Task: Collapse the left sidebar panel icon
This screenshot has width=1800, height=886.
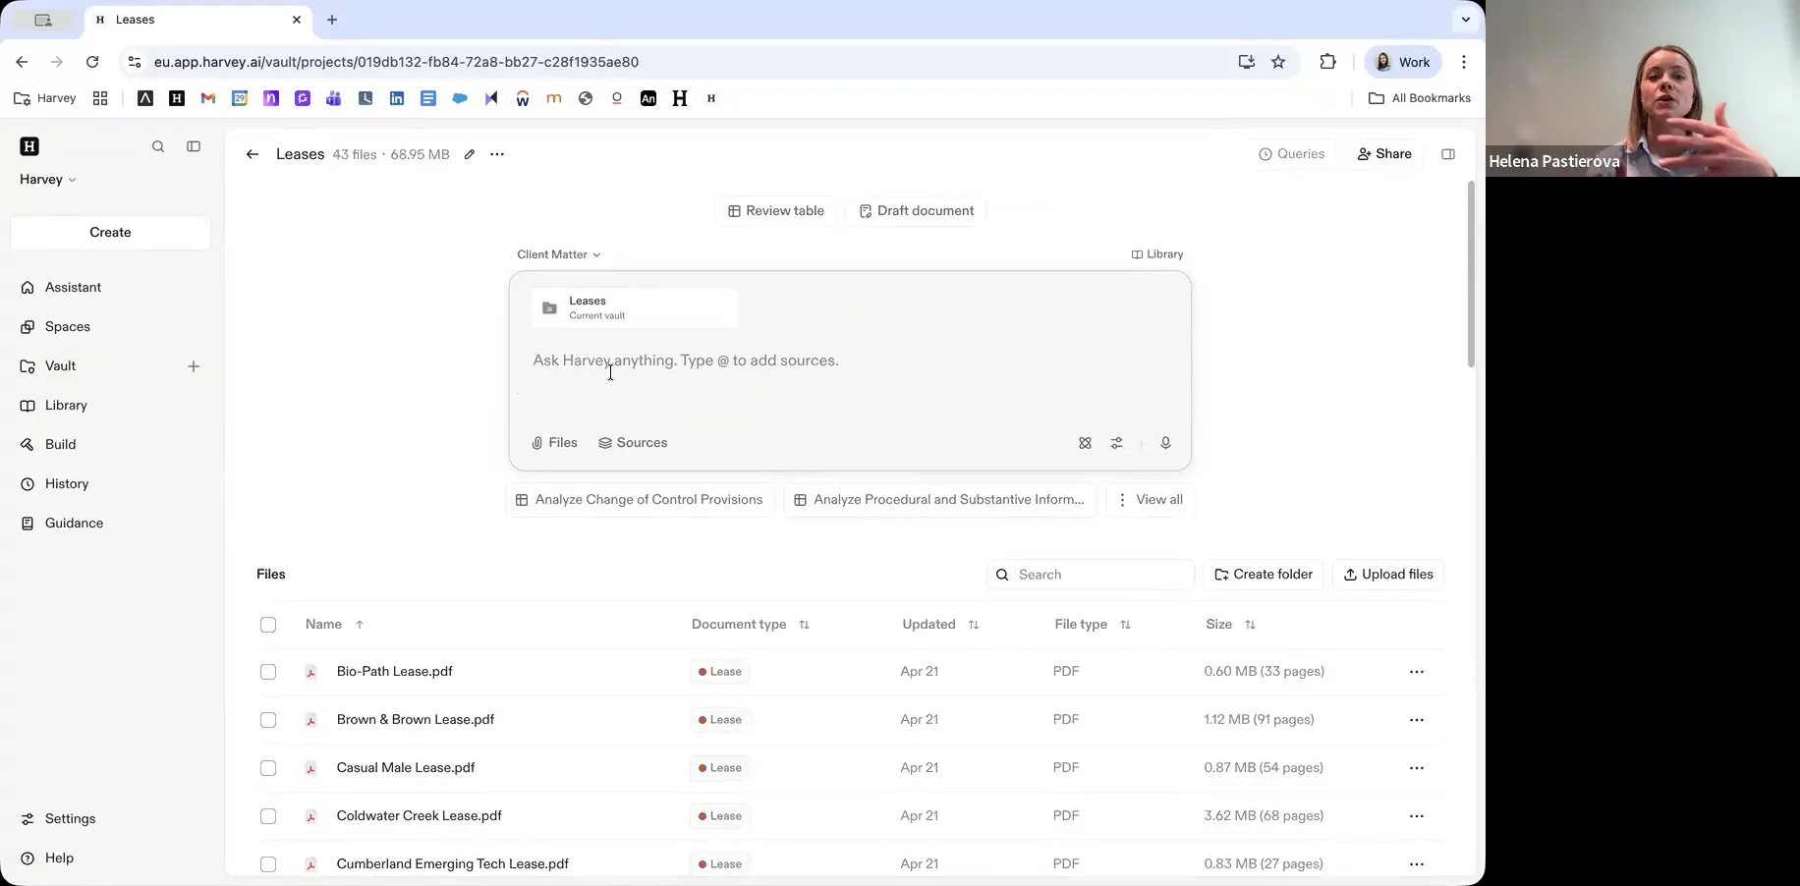Action: pos(194,146)
